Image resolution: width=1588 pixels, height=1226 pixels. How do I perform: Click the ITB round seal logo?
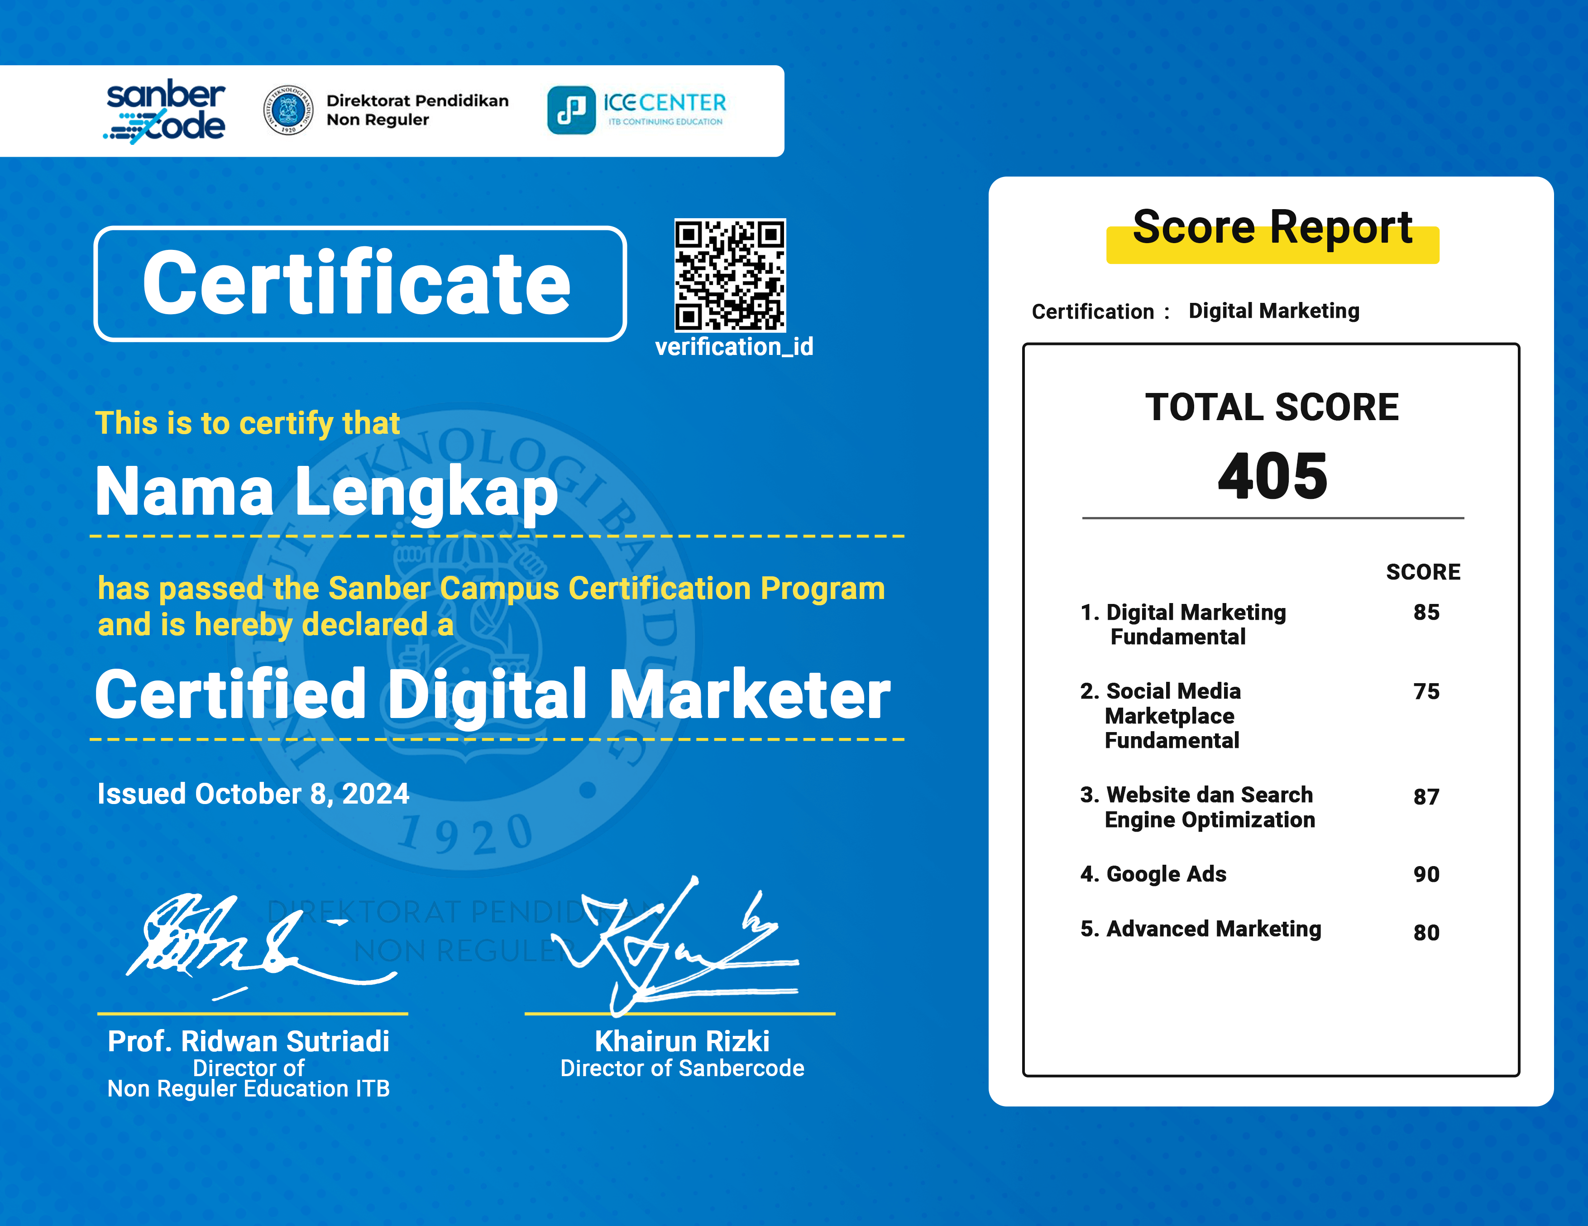pos(289,110)
